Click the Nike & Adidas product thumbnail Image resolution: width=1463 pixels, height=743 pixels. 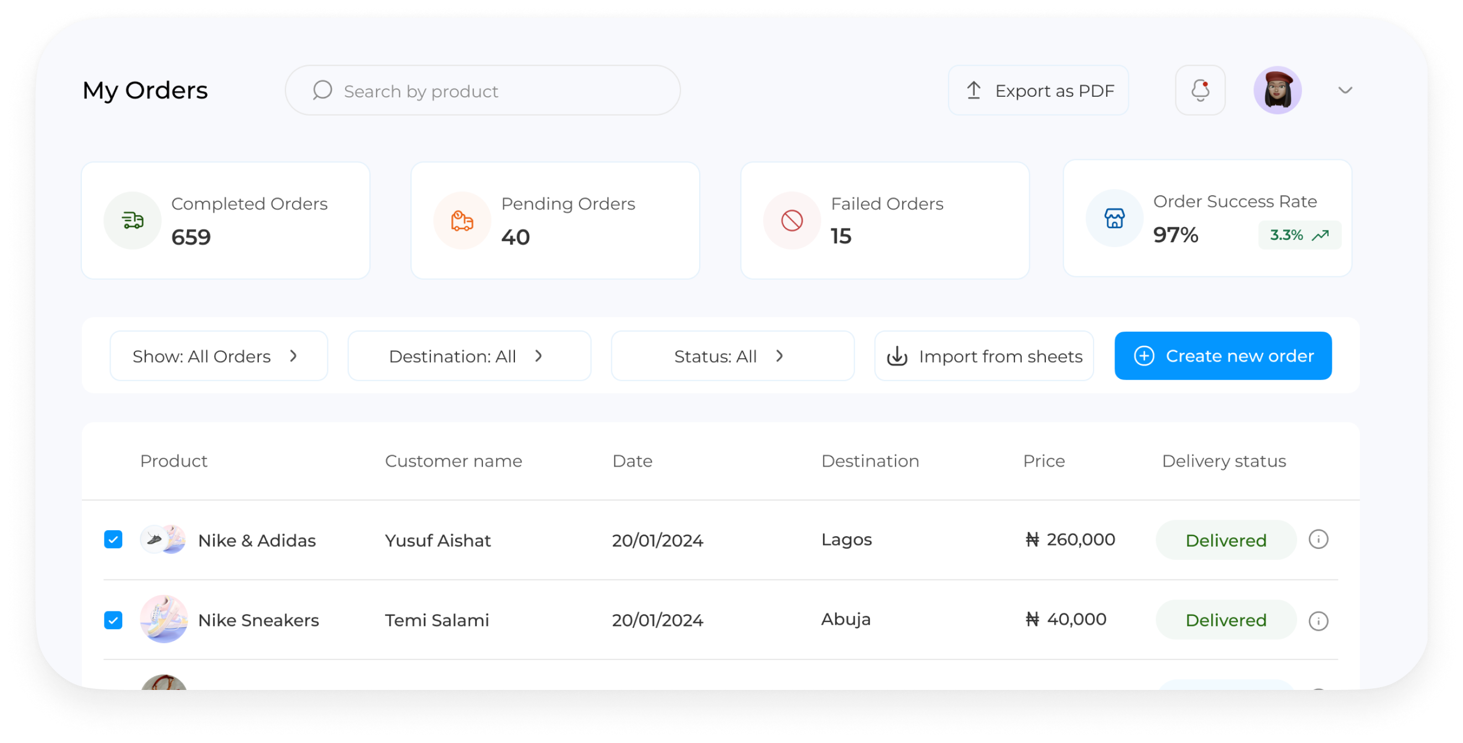pyautogui.click(x=163, y=539)
